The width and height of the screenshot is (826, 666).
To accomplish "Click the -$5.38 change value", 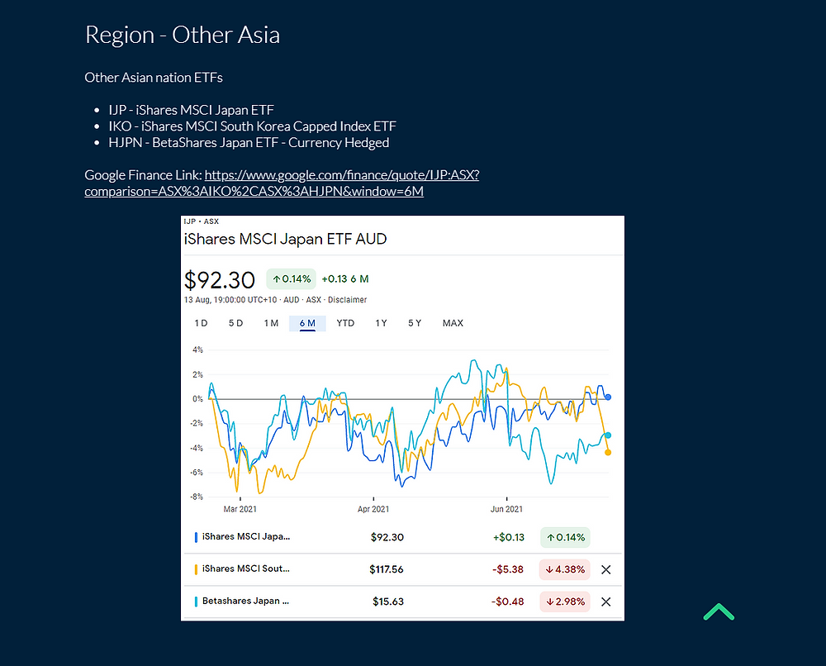I will [508, 569].
